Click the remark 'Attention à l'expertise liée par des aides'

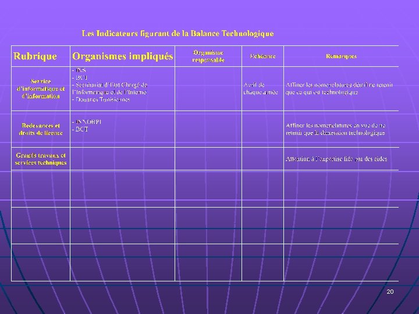click(336, 159)
